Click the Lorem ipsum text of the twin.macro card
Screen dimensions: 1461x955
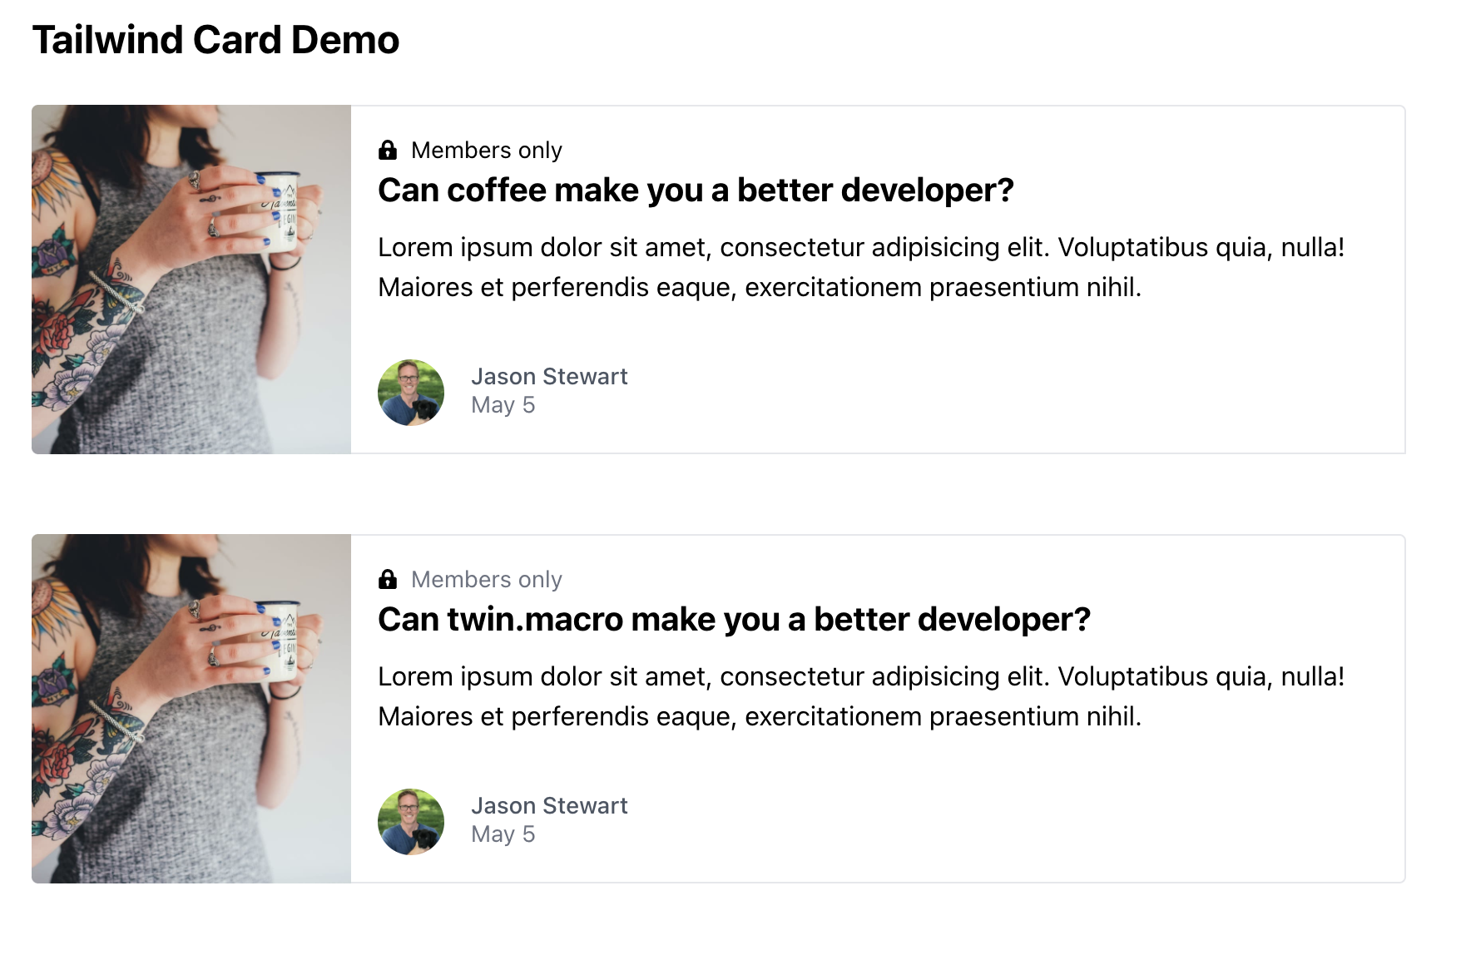coord(861,695)
